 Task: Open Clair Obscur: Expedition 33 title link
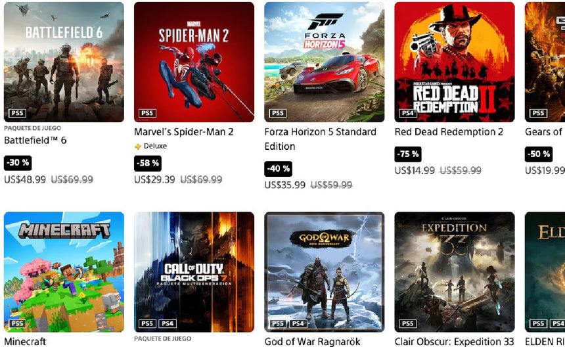tap(454, 341)
